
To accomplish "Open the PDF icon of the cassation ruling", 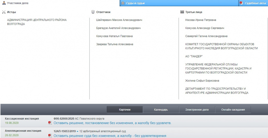I will [50, 123].
